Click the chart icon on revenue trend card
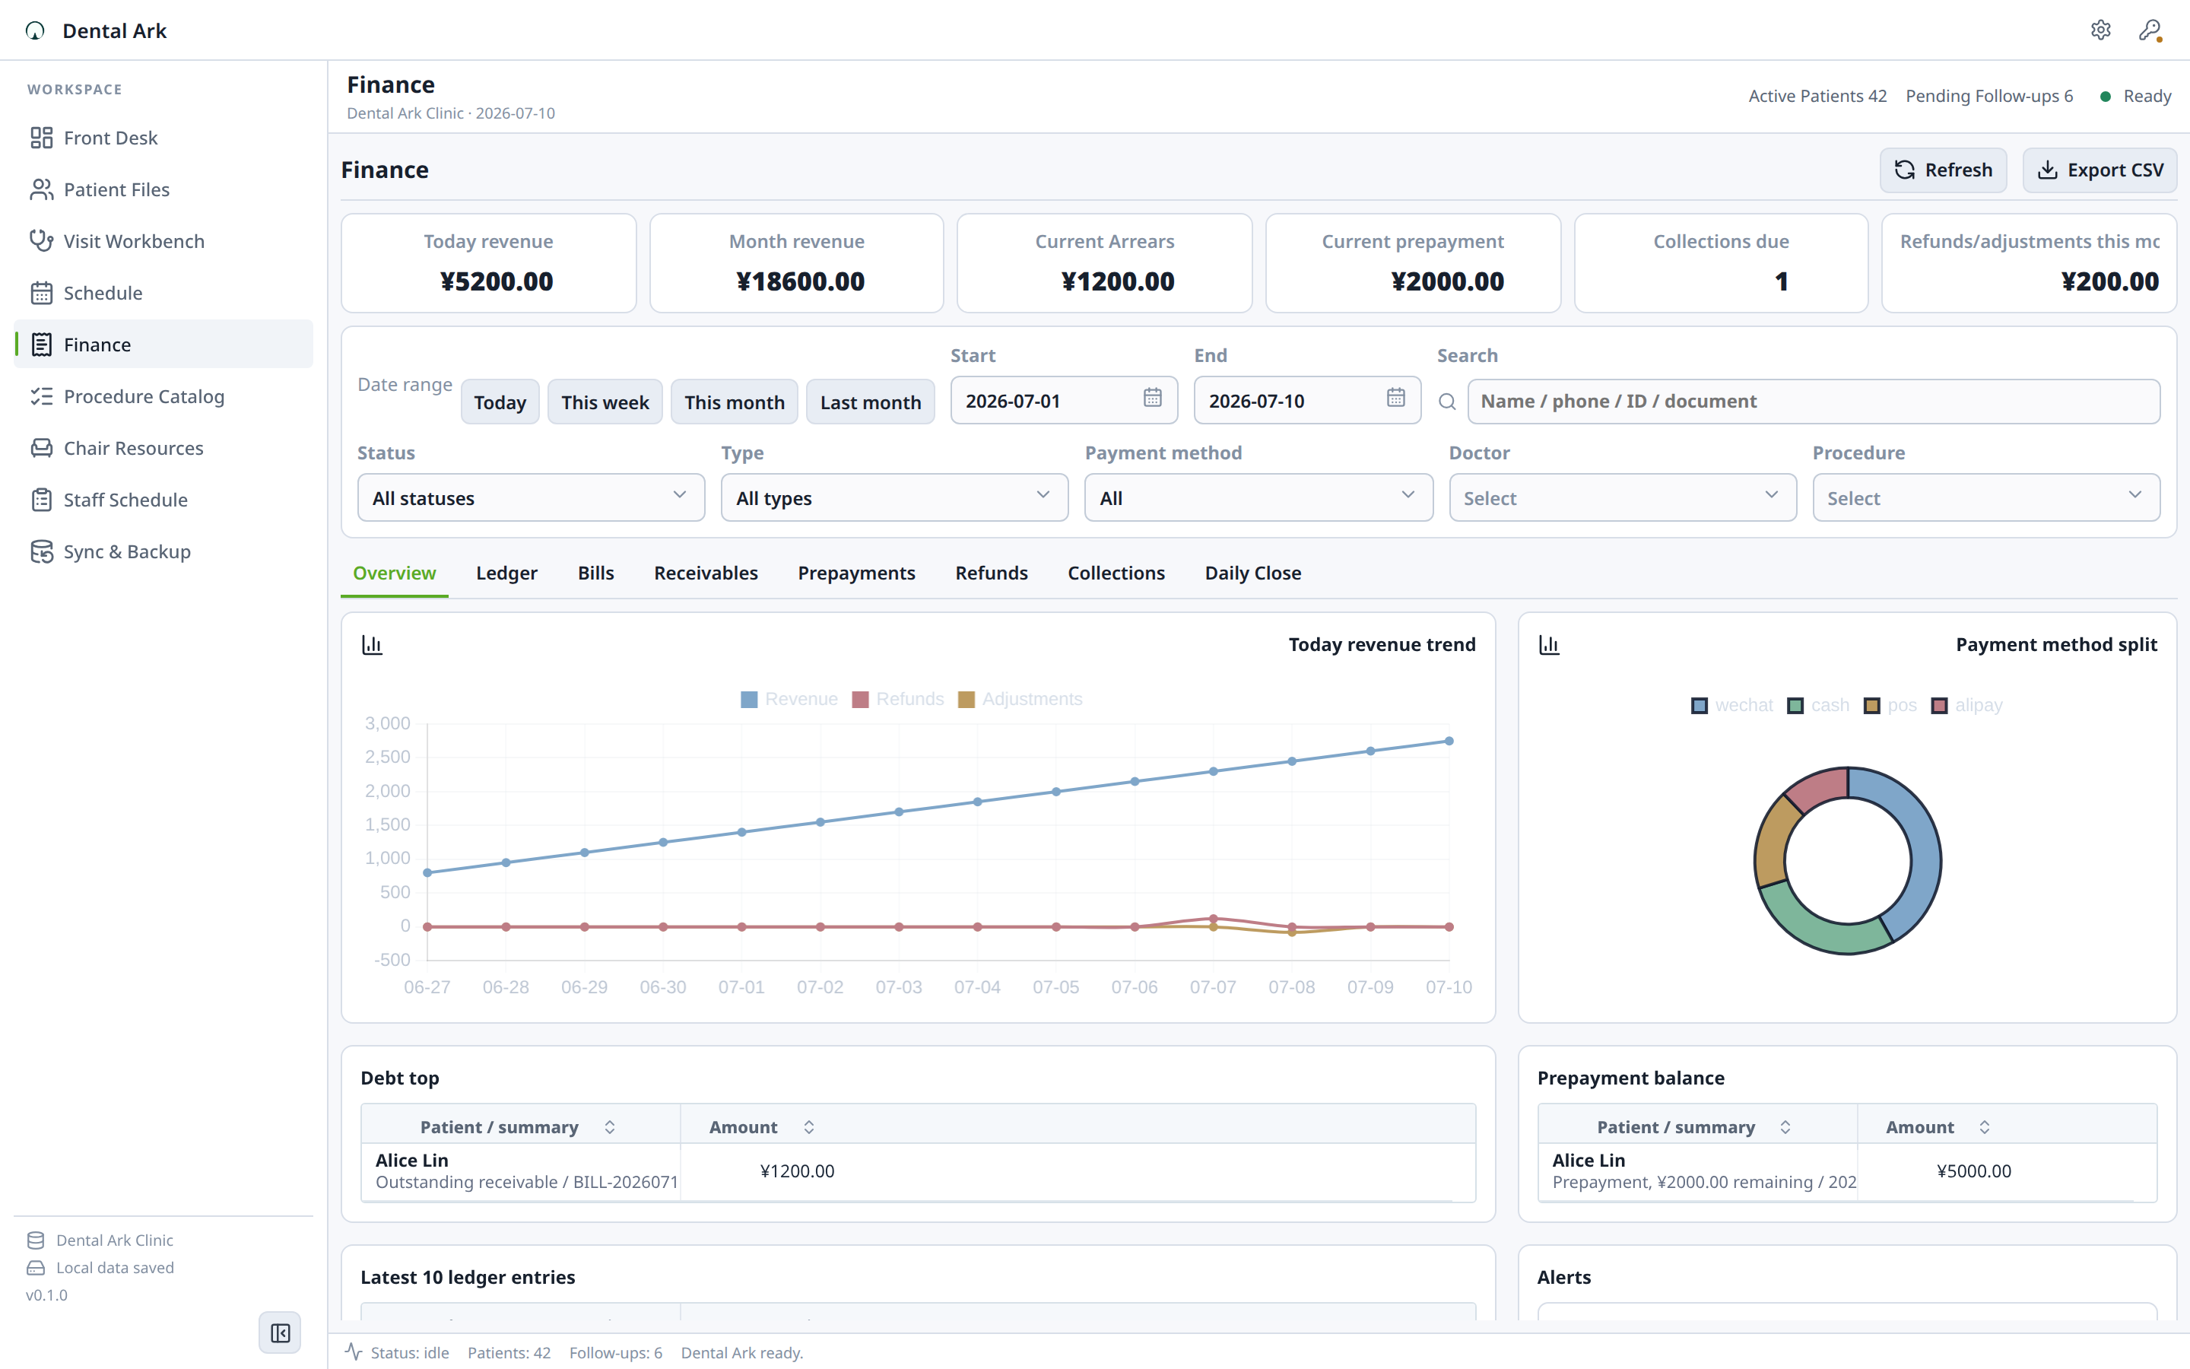2190x1369 pixels. coord(372,645)
